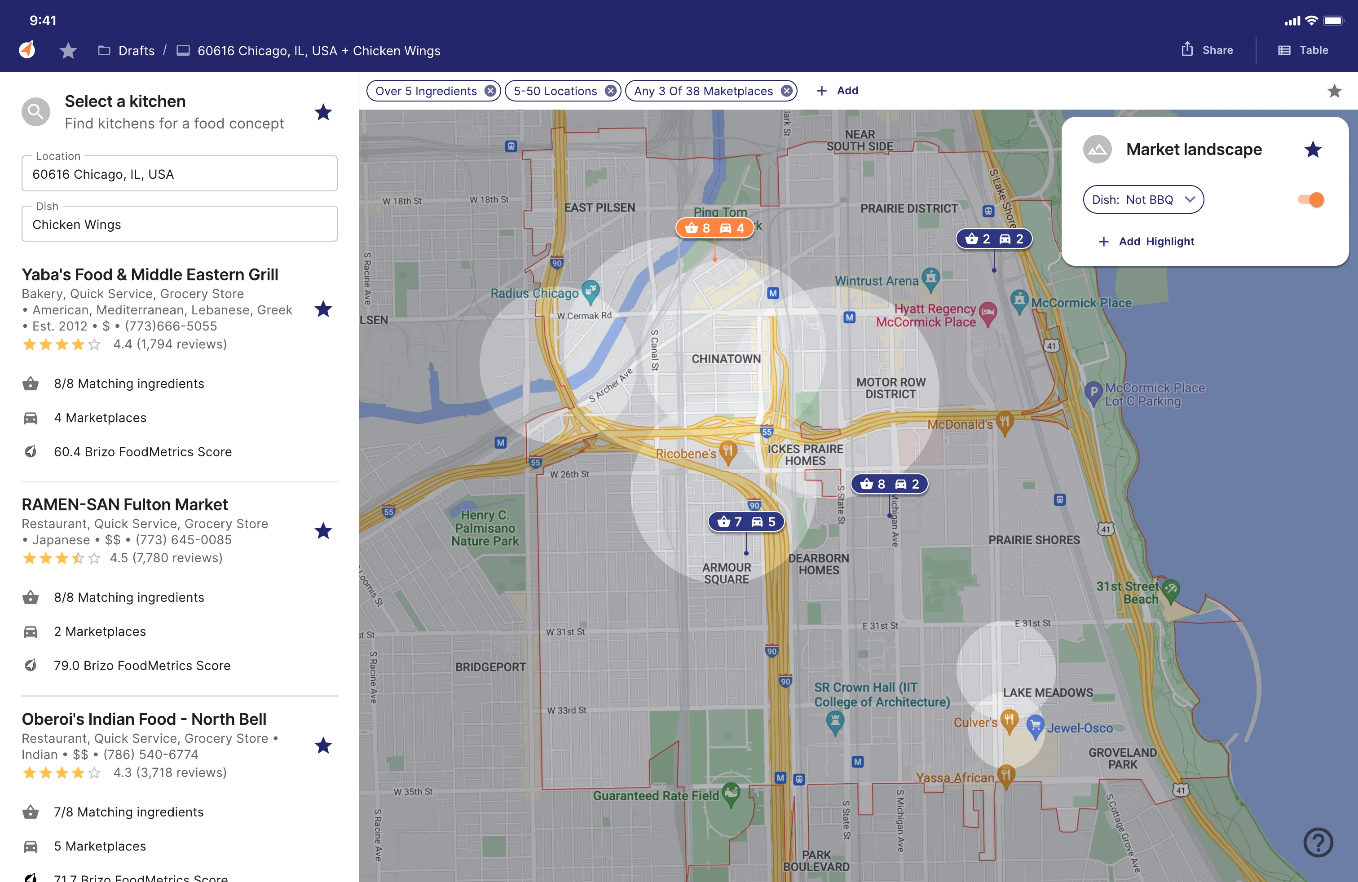
Task: Click Yaba's '4.4 (1,794 reviews)' rating text
Action: tap(170, 344)
